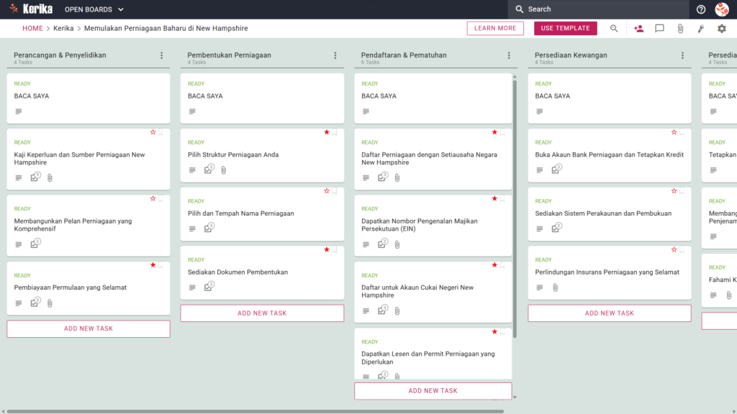Click the Kerika logo

pos(32,9)
